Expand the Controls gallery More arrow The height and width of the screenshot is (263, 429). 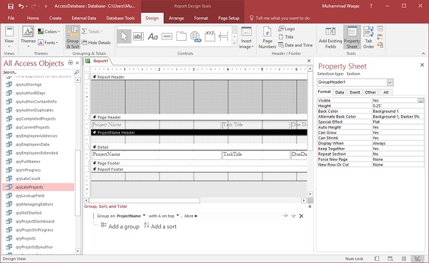tap(235, 44)
